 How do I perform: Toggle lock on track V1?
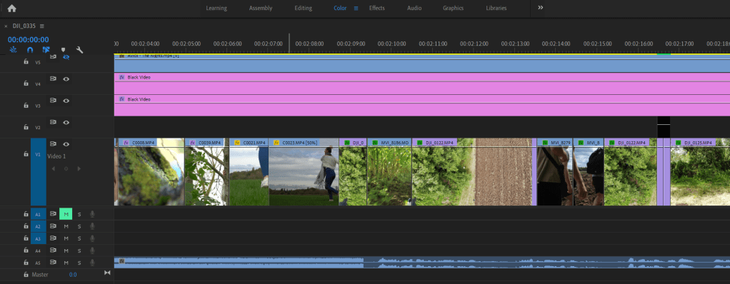pos(26,153)
